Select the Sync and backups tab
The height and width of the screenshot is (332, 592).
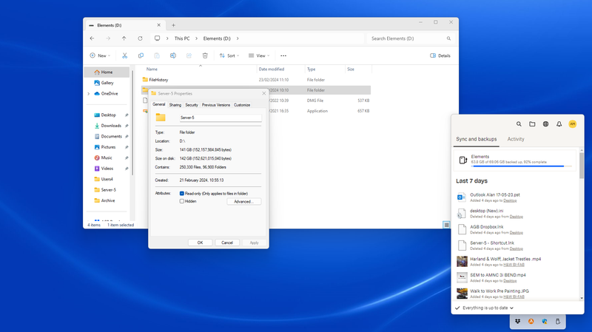477,139
